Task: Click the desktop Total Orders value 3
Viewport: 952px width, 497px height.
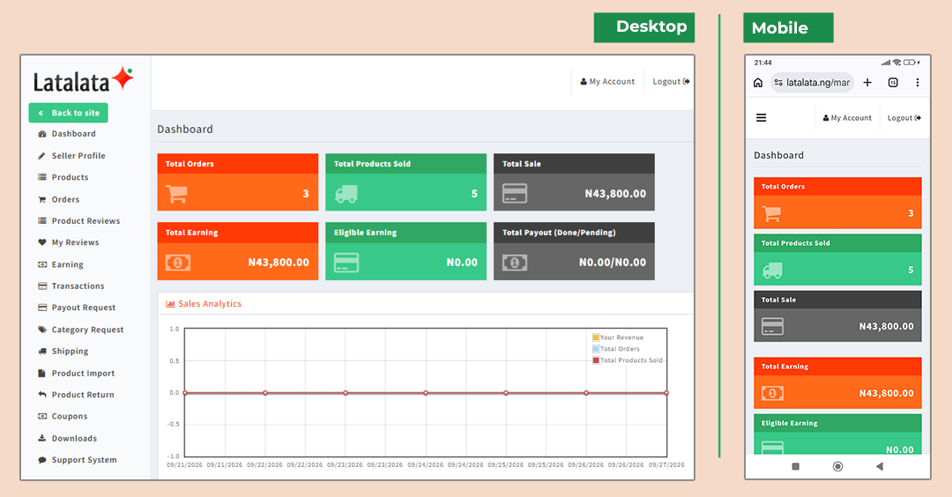Action: [306, 194]
